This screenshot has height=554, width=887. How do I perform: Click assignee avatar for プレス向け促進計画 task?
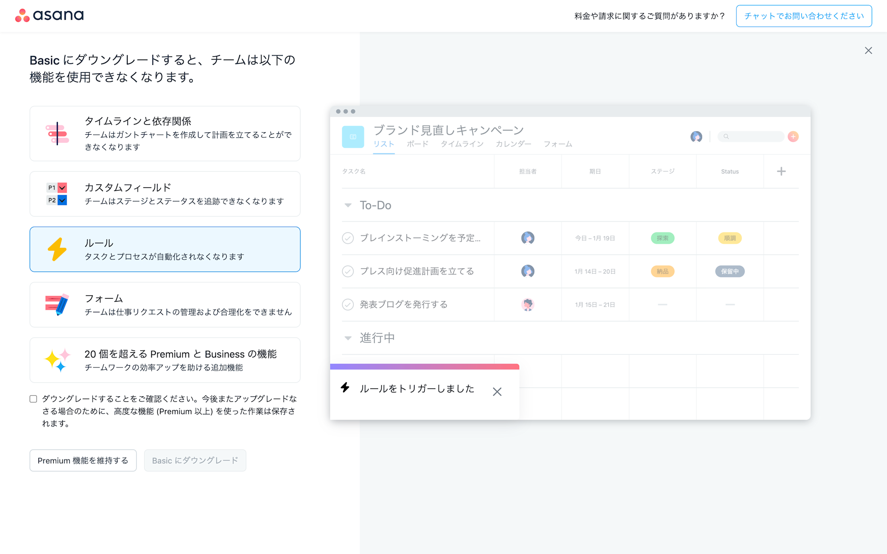pos(528,271)
